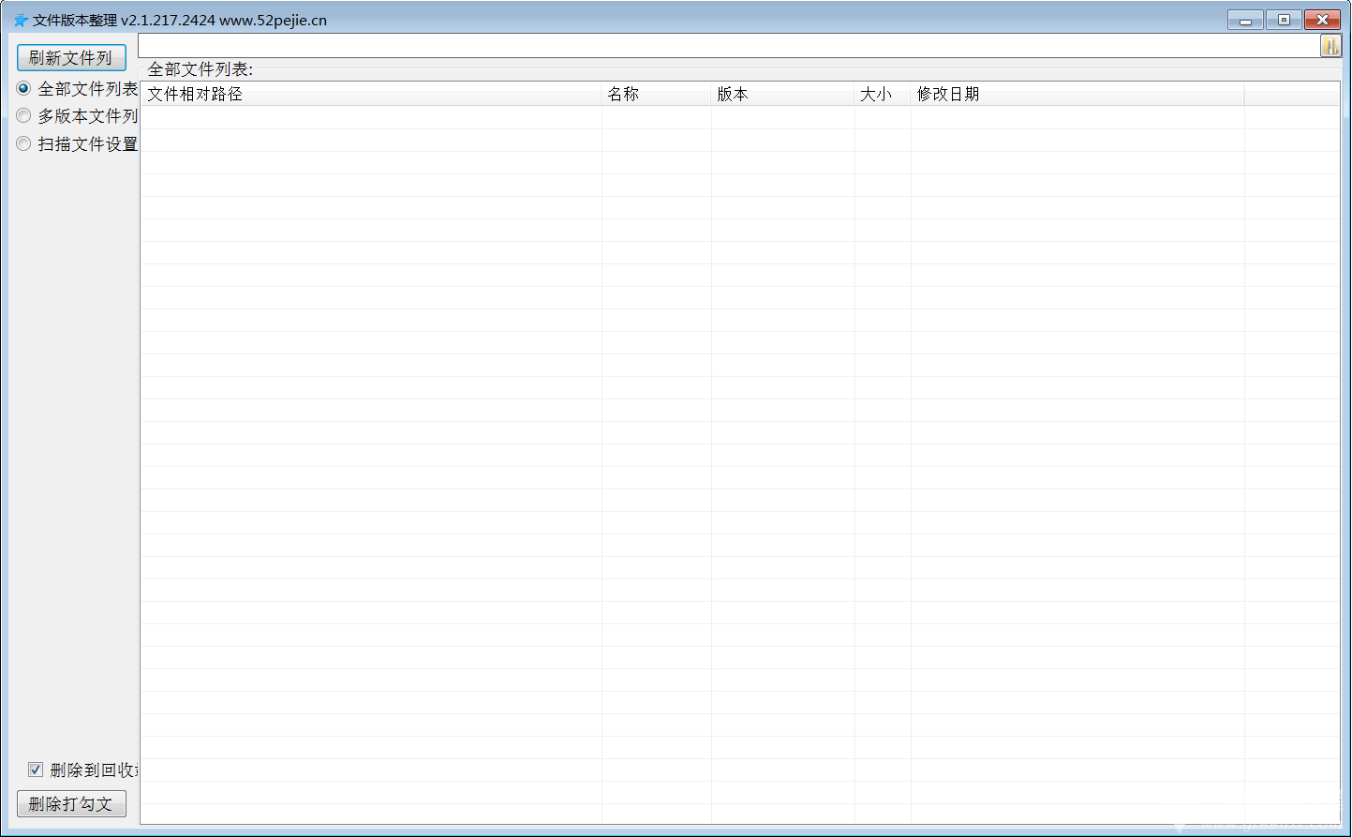
Task: Sort by 文件相对路径 column header
Action: coord(371,94)
